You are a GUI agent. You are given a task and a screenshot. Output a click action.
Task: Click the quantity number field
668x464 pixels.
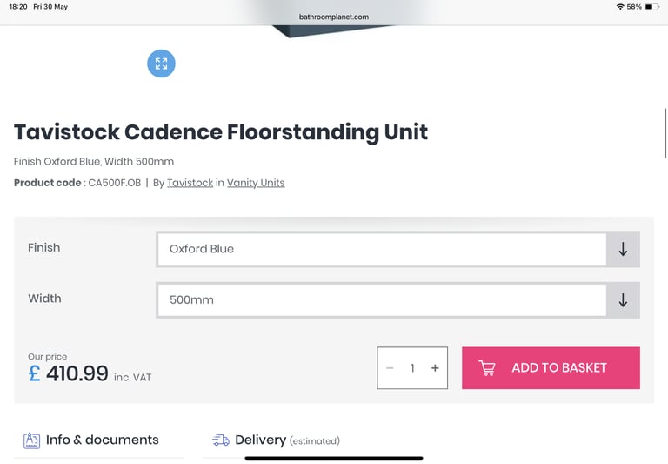coord(412,368)
